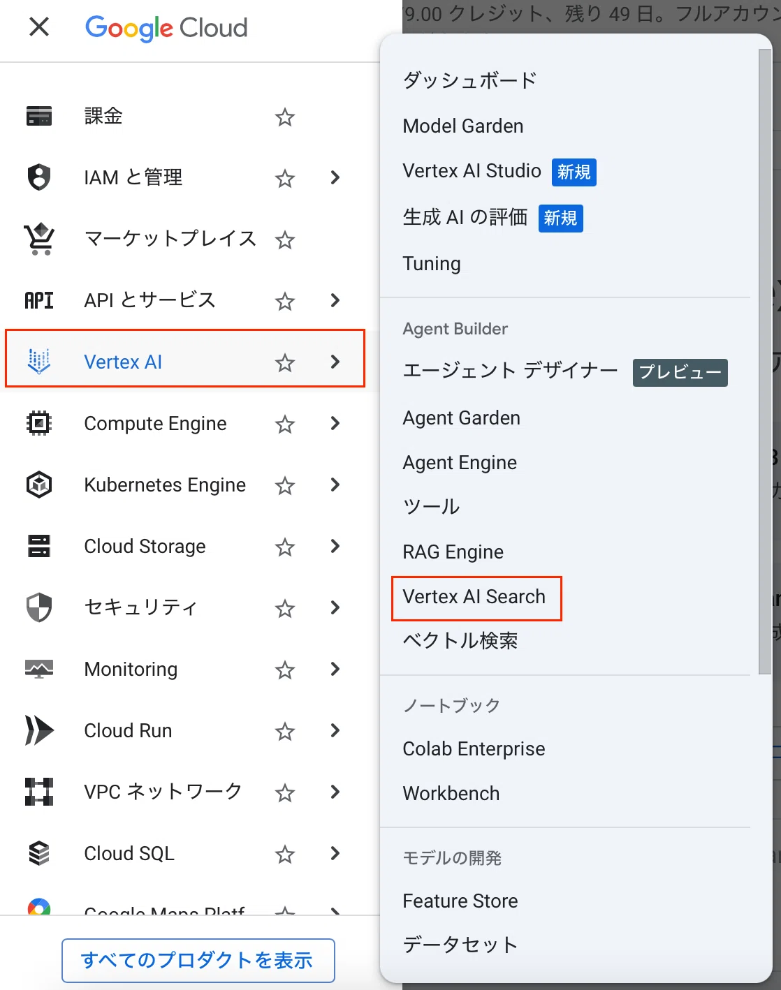Select Vertex AI in product list
The width and height of the screenshot is (781, 990).
pos(123,362)
